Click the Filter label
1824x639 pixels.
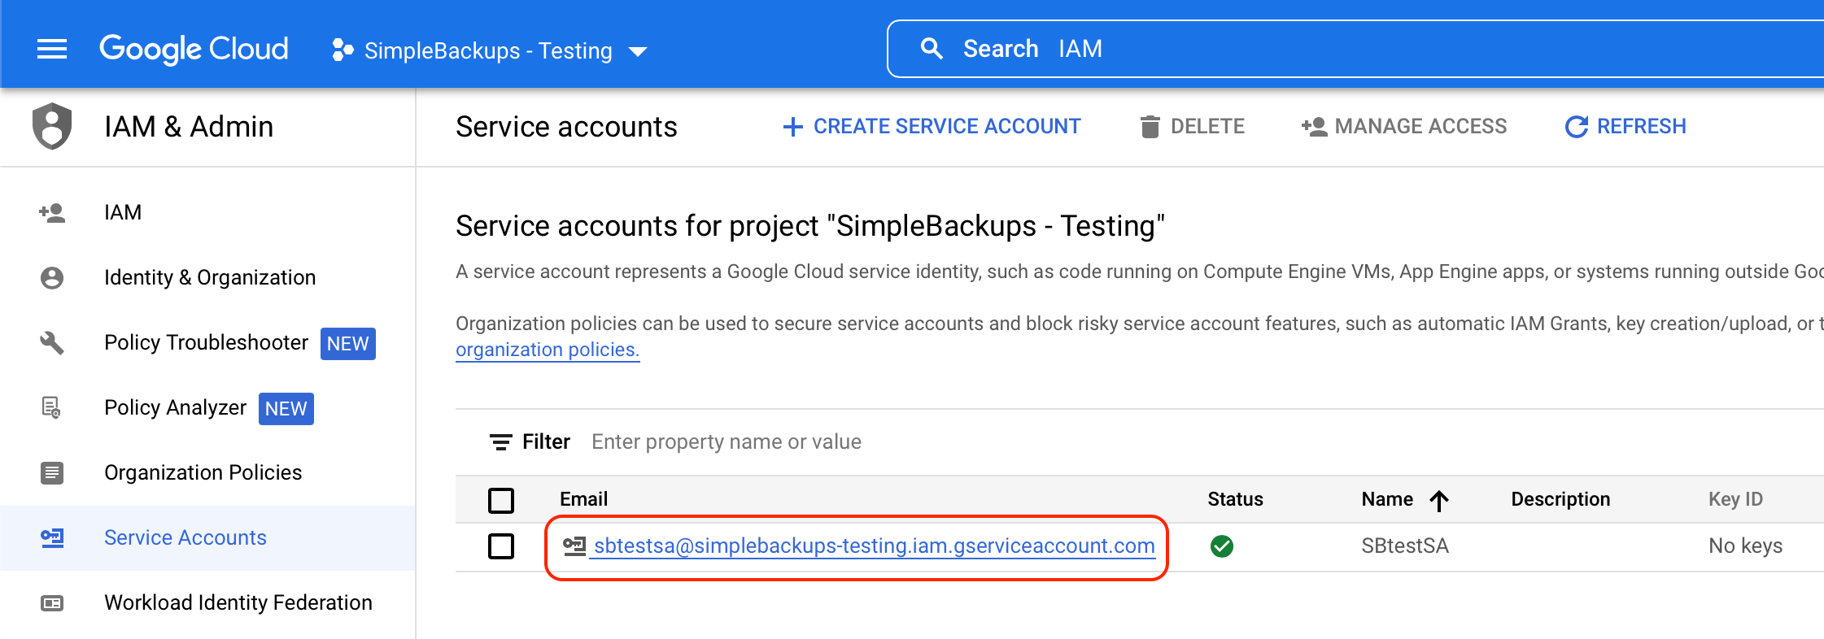546,441
